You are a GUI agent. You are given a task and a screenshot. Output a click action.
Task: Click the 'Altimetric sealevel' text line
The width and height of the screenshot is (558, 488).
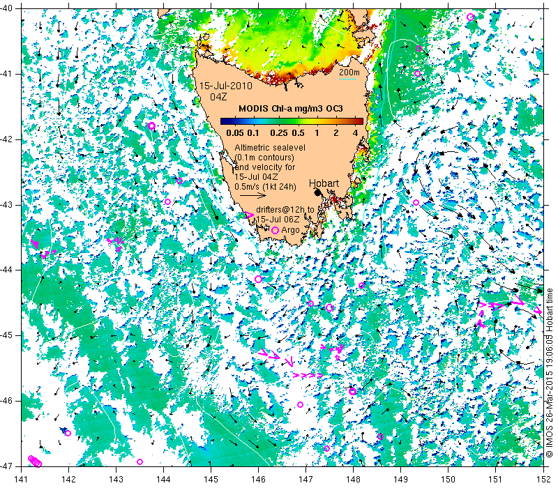coord(270,147)
